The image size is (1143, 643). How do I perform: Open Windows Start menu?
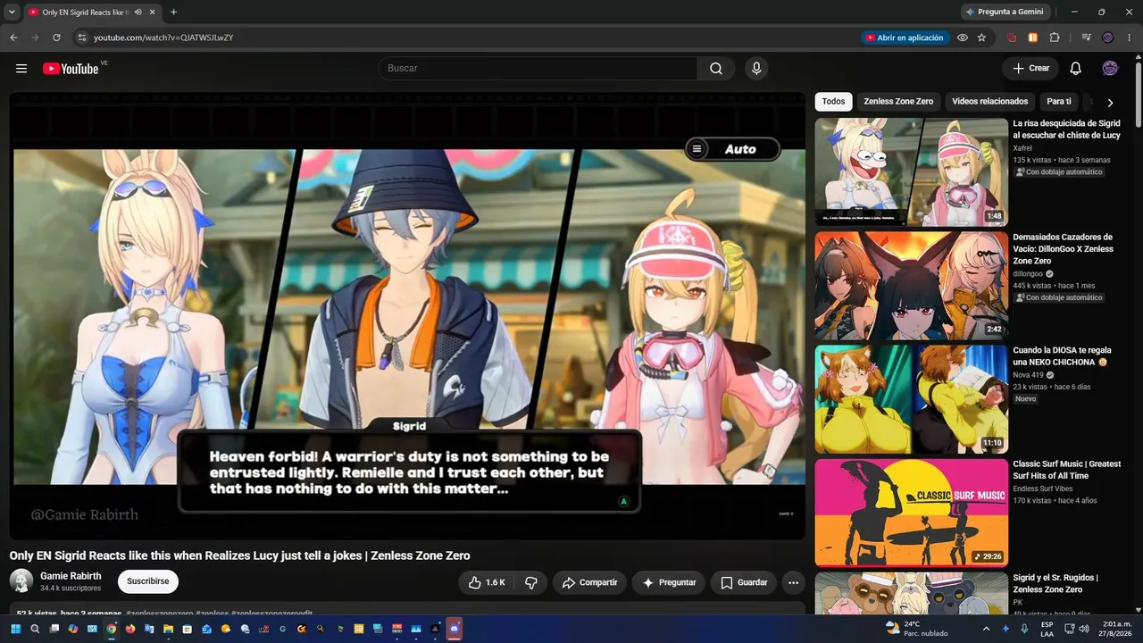pyautogui.click(x=15, y=629)
